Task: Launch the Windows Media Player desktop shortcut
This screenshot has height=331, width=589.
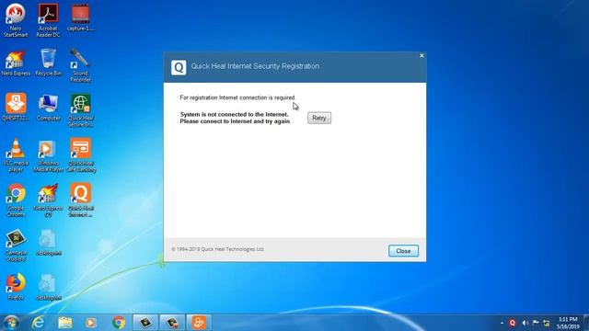Action: click(x=48, y=155)
